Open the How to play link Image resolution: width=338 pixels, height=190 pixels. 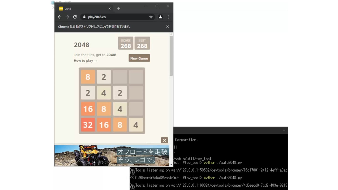click(86, 61)
